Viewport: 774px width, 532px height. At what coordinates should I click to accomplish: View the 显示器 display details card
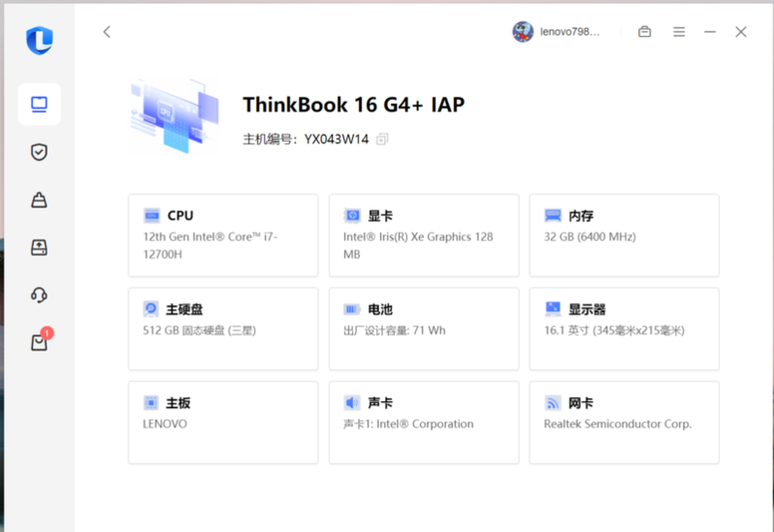624,329
